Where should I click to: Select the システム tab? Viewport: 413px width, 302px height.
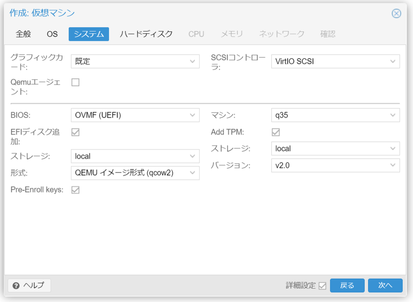[x=89, y=34]
